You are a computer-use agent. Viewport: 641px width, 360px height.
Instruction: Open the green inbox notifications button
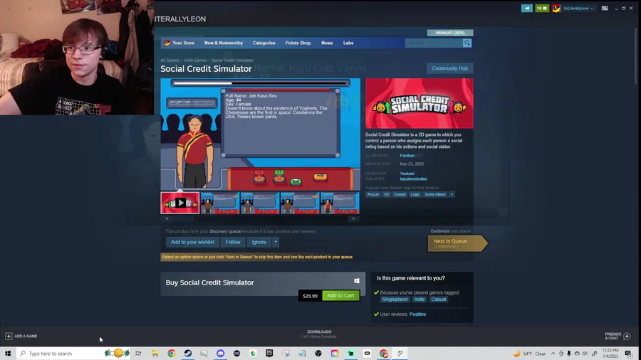click(542, 8)
